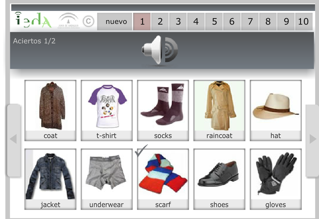
Task: Click the Junta de Andalucía logo
Action: click(68, 20)
